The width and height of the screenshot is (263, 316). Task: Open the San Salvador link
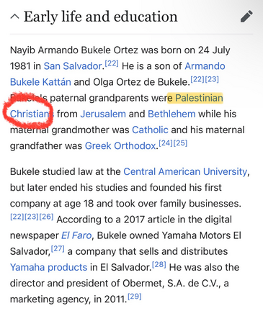(x=73, y=66)
